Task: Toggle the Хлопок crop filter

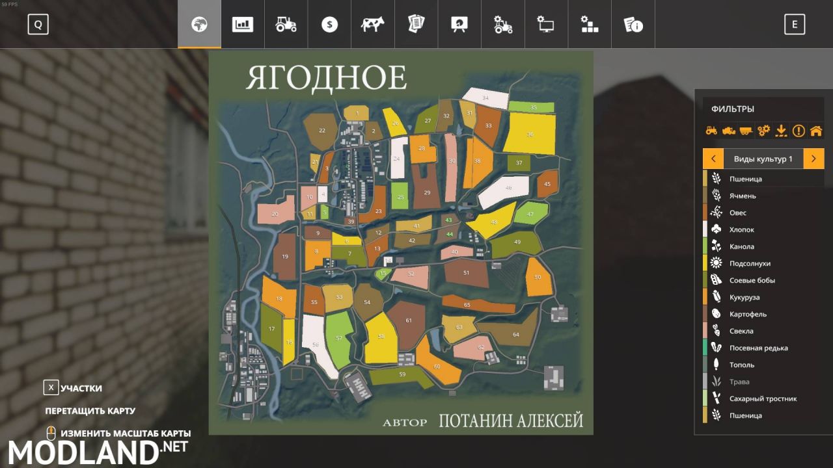Action: 763,229
